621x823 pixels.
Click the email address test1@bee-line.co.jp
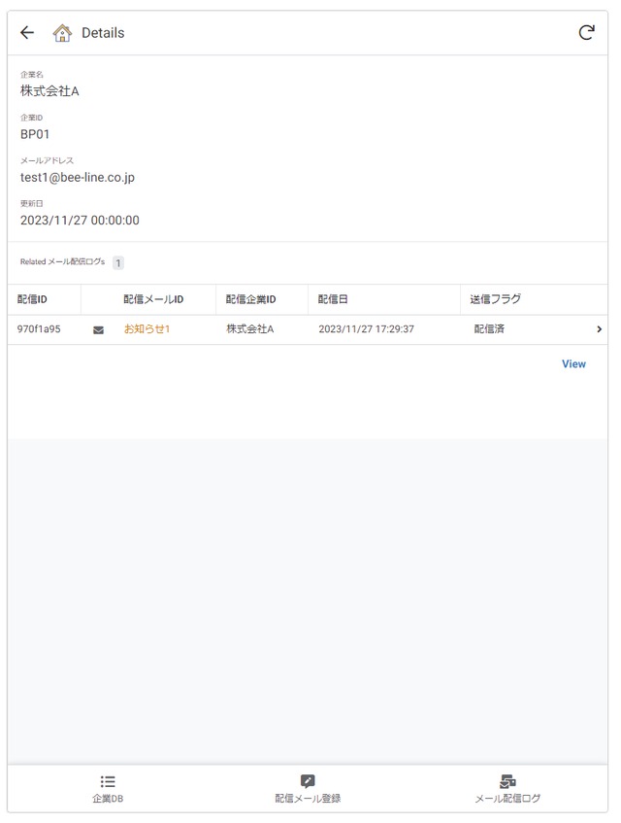[x=78, y=178]
